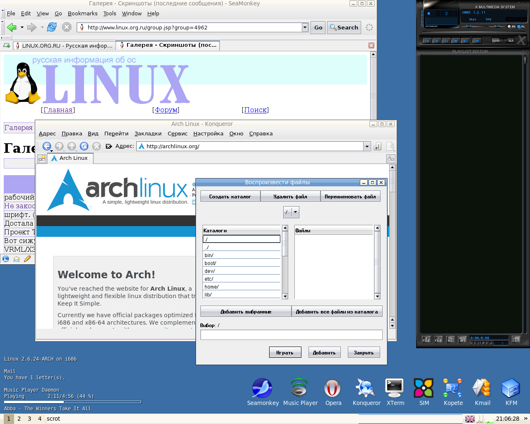Launch Konqueror from the dock
Viewport: 530px width, 424px height.
coord(366,393)
